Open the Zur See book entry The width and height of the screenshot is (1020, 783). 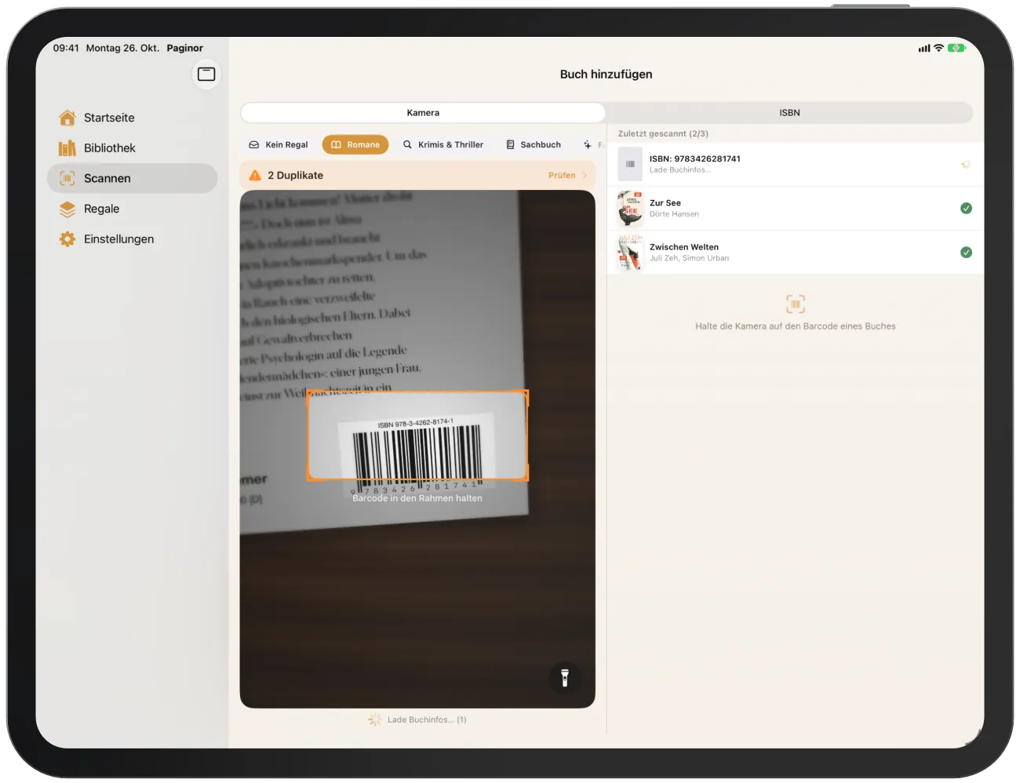coord(796,208)
